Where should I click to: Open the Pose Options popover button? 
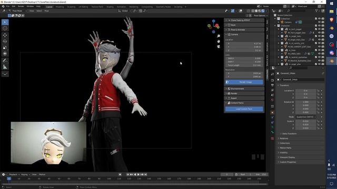[x=261, y=16]
